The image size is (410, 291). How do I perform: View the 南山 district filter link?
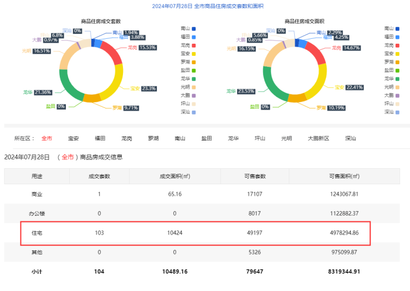click(180, 138)
